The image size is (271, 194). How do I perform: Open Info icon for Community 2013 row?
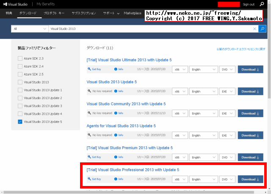(x=116, y=113)
